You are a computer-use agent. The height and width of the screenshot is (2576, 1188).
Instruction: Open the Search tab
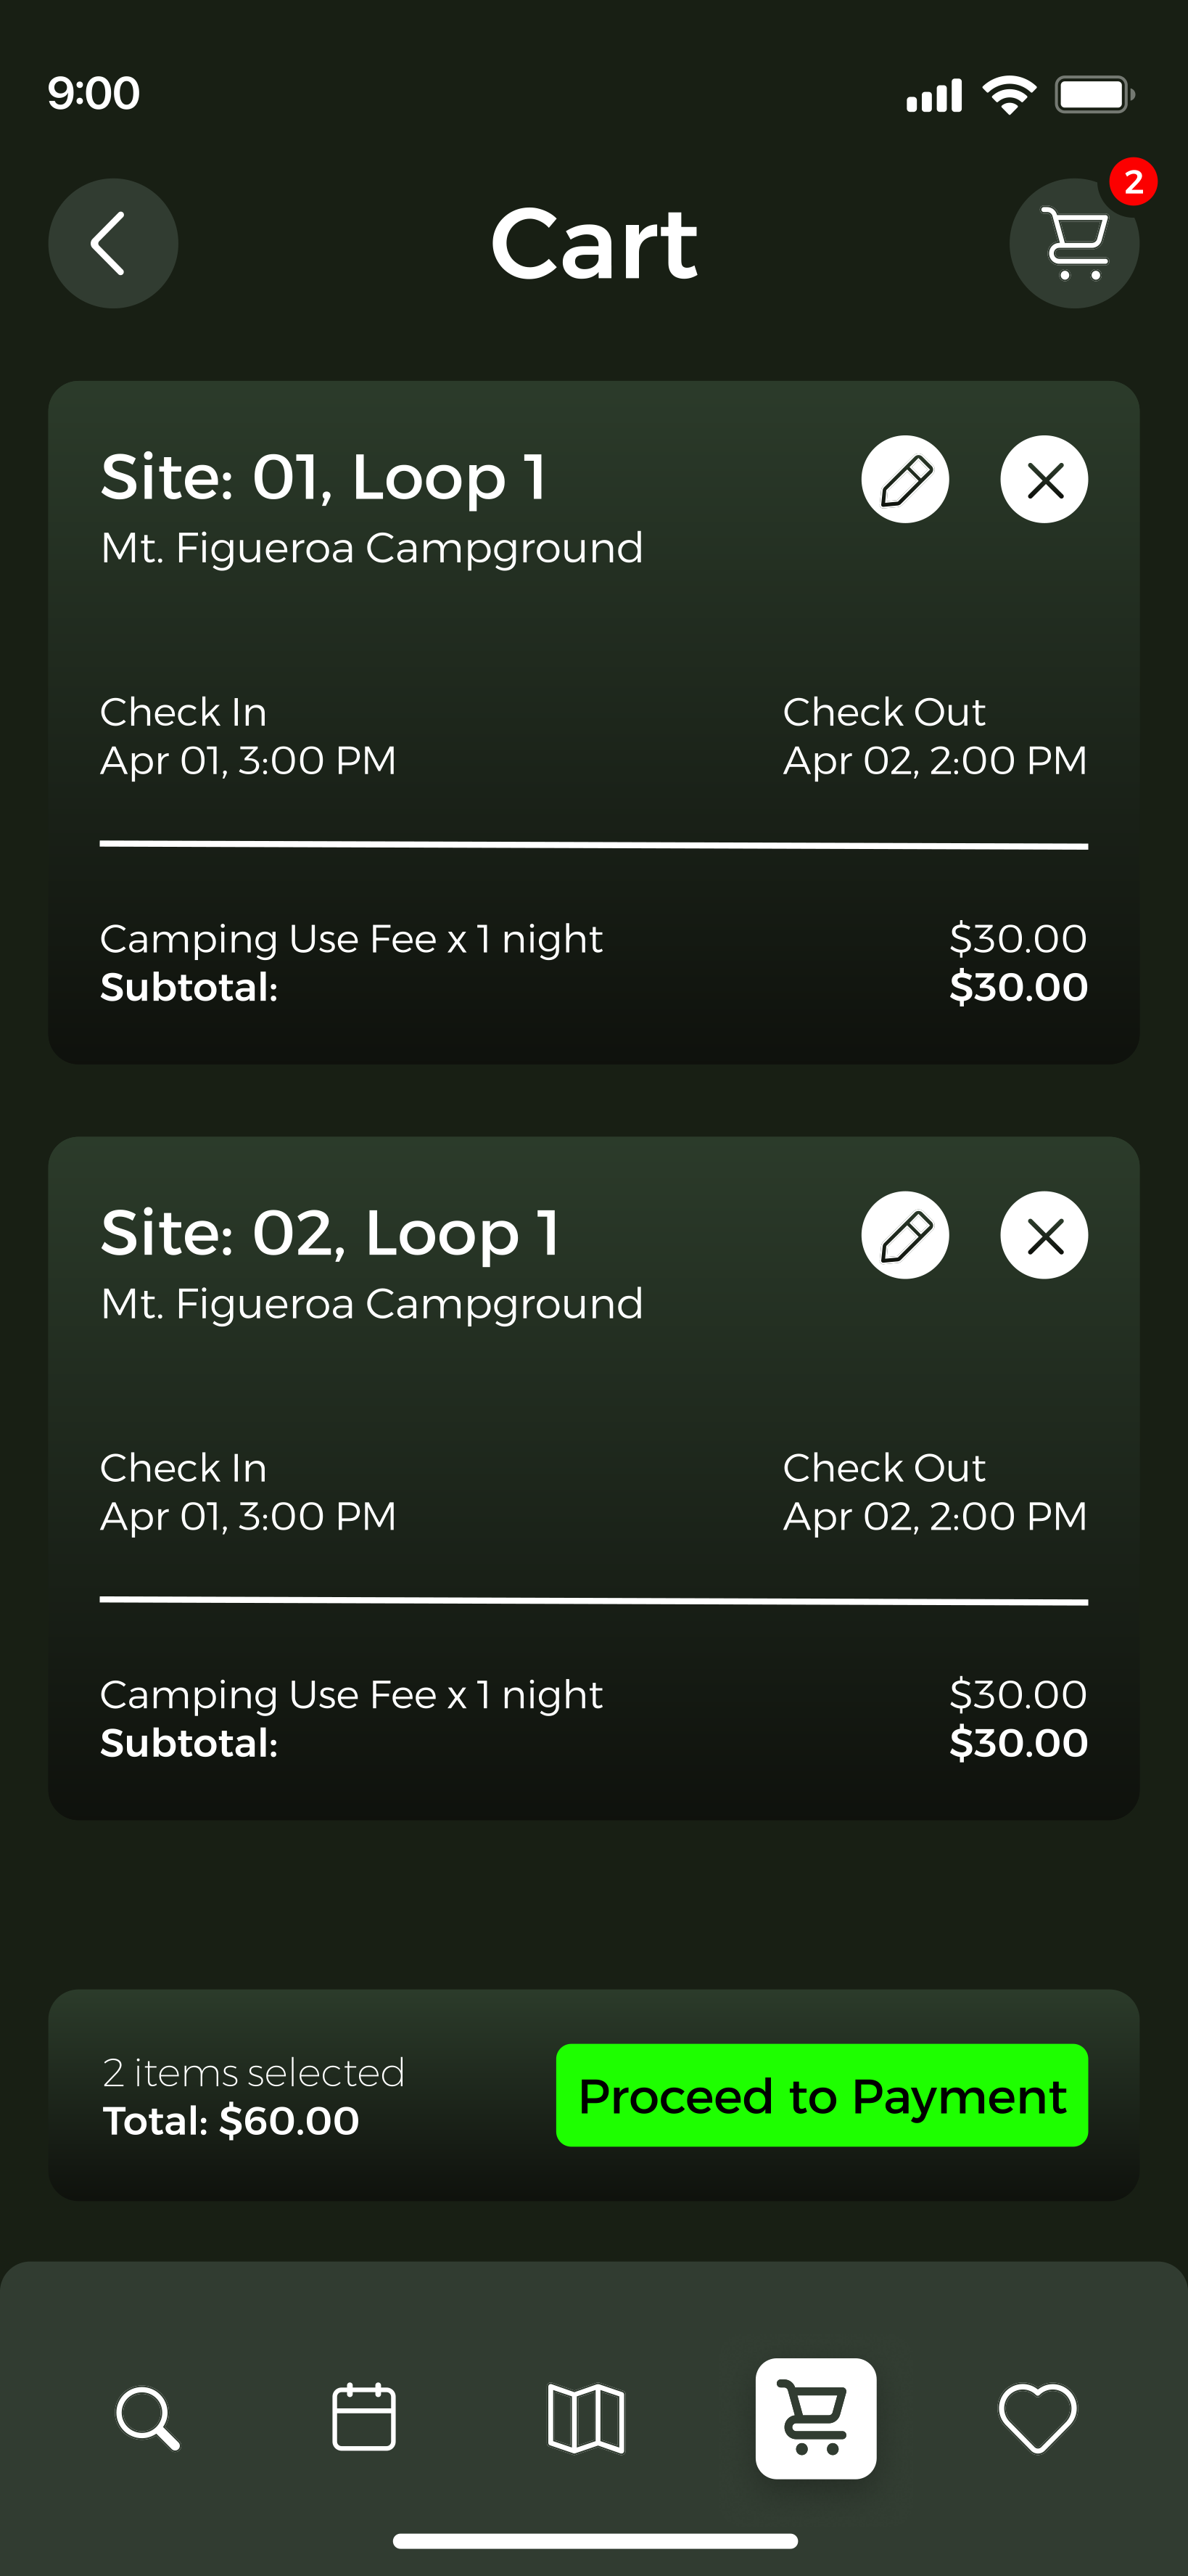tap(148, 2418)
